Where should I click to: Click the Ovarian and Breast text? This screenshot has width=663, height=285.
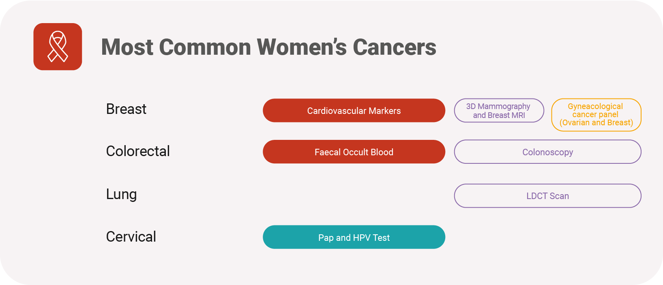point(596,123)
